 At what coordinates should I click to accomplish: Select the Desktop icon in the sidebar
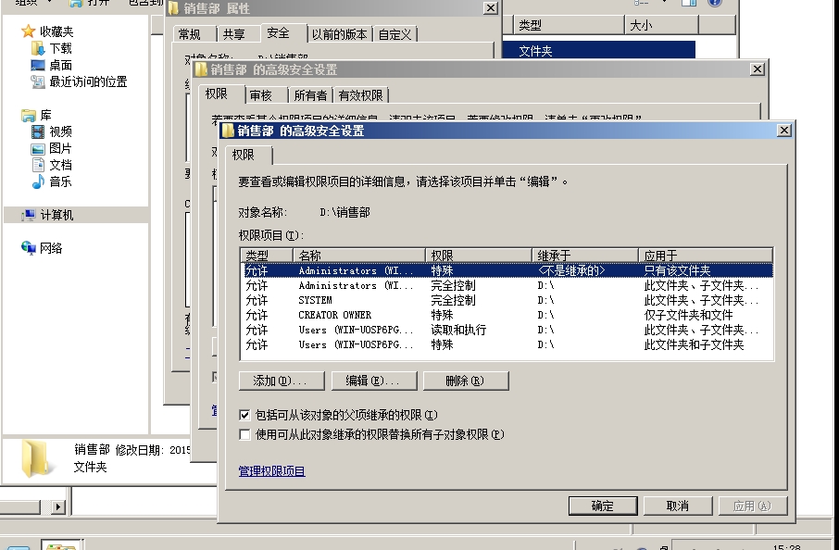pyautogui.click(x=37, y=65)
